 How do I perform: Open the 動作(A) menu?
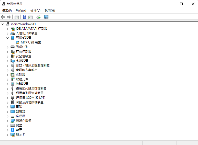pos(21,11)
